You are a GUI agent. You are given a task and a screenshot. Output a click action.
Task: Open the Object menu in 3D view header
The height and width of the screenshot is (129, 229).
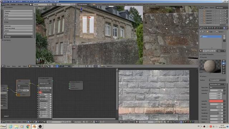tap(25, 66)
